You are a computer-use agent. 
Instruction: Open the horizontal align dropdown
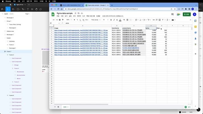pyautogui.click(x=137, y=20)
